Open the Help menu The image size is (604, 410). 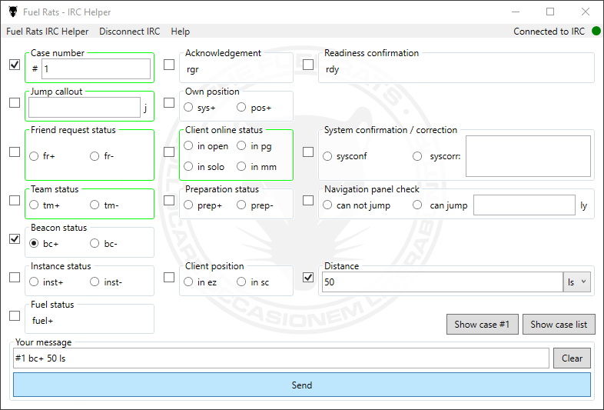(x=181, y=32)
